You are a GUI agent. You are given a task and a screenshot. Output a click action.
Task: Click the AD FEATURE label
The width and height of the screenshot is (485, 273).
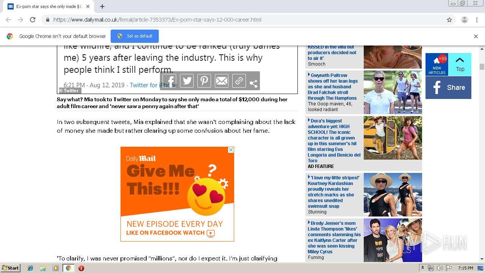click(321, 166)
